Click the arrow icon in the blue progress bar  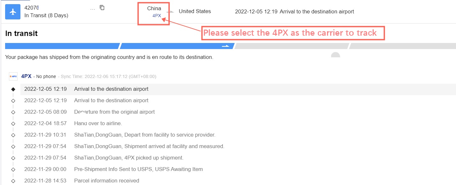point(226,46)
